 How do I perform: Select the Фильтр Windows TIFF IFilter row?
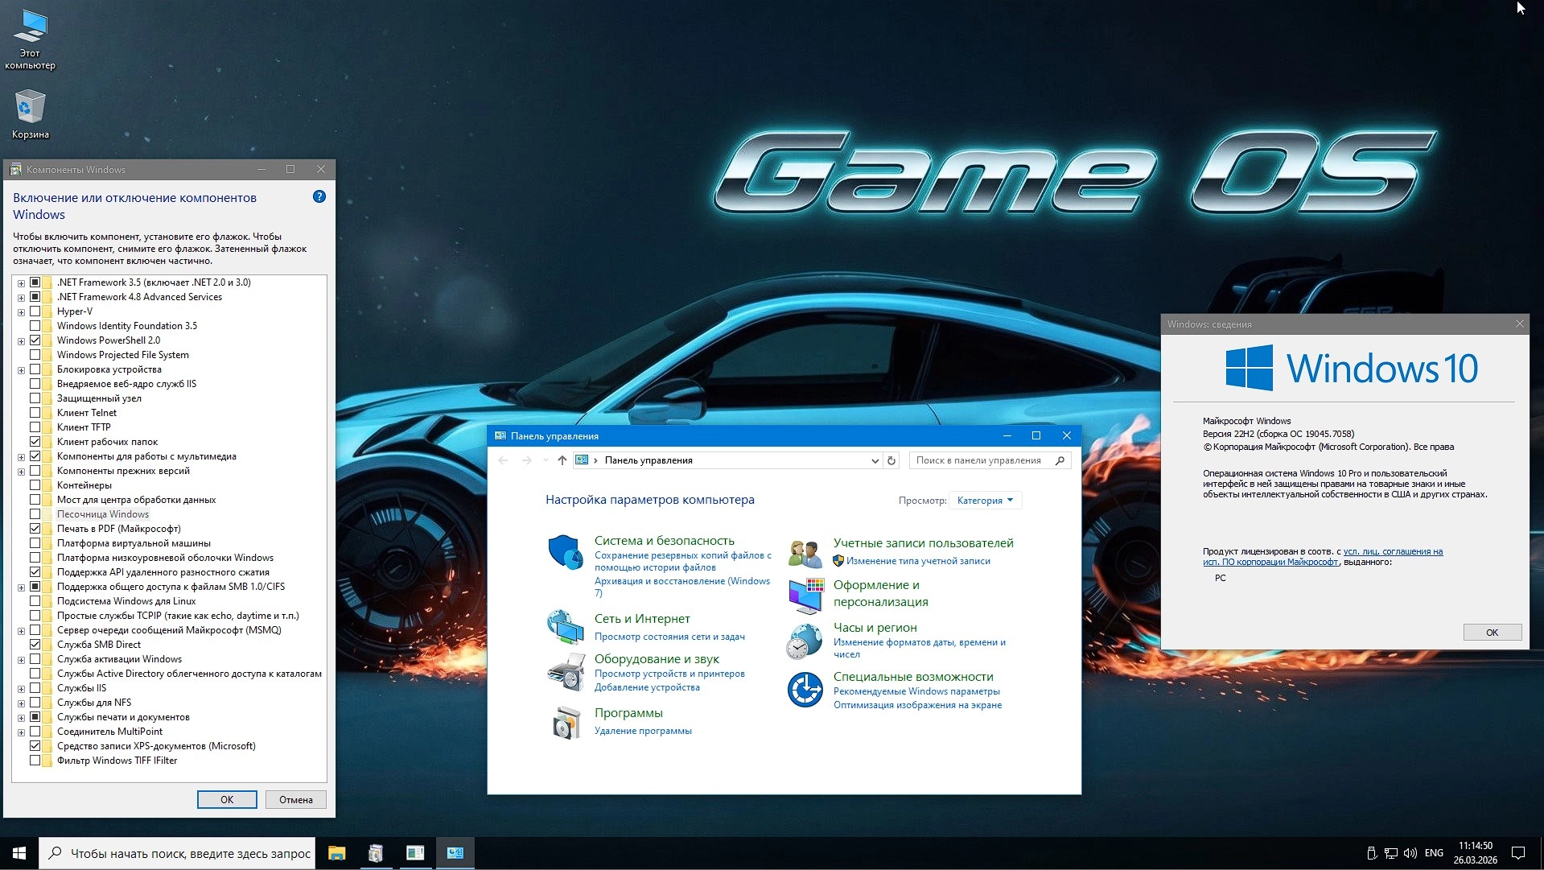(x=117, y=761)
